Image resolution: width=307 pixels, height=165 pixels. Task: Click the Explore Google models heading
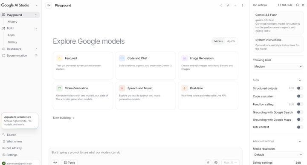89,41
